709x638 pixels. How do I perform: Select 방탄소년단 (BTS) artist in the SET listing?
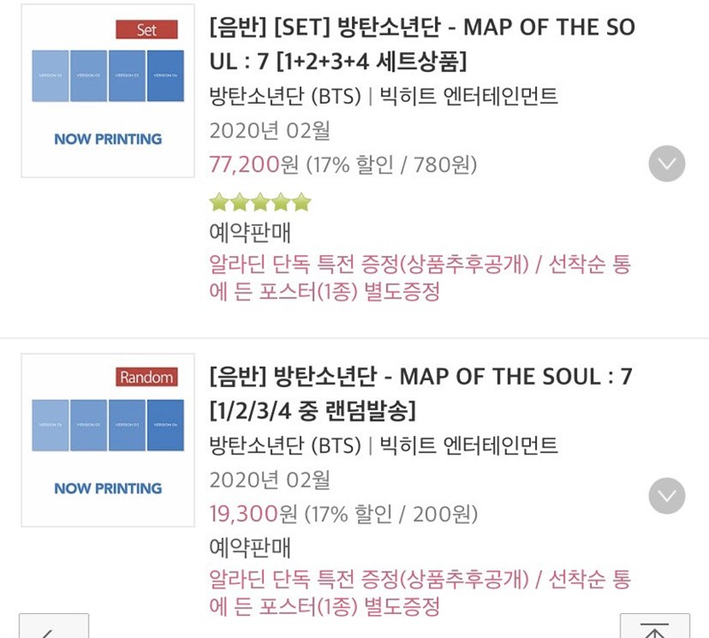pyautogui.click(x=284, y=97)
